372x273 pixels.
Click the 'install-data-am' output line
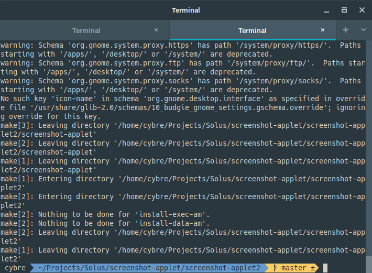tap(105, 223)
